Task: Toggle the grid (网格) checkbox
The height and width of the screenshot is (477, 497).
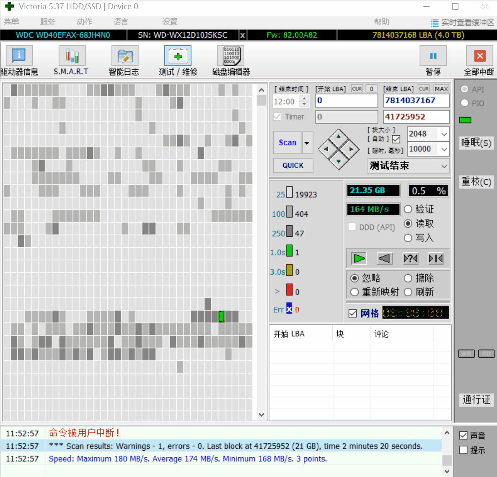Action: coord(353,314)
